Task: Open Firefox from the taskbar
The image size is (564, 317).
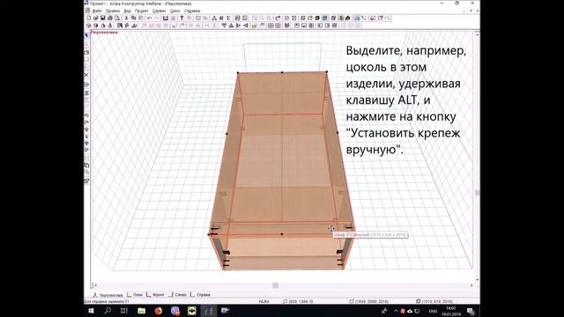Action: [159, 311]
